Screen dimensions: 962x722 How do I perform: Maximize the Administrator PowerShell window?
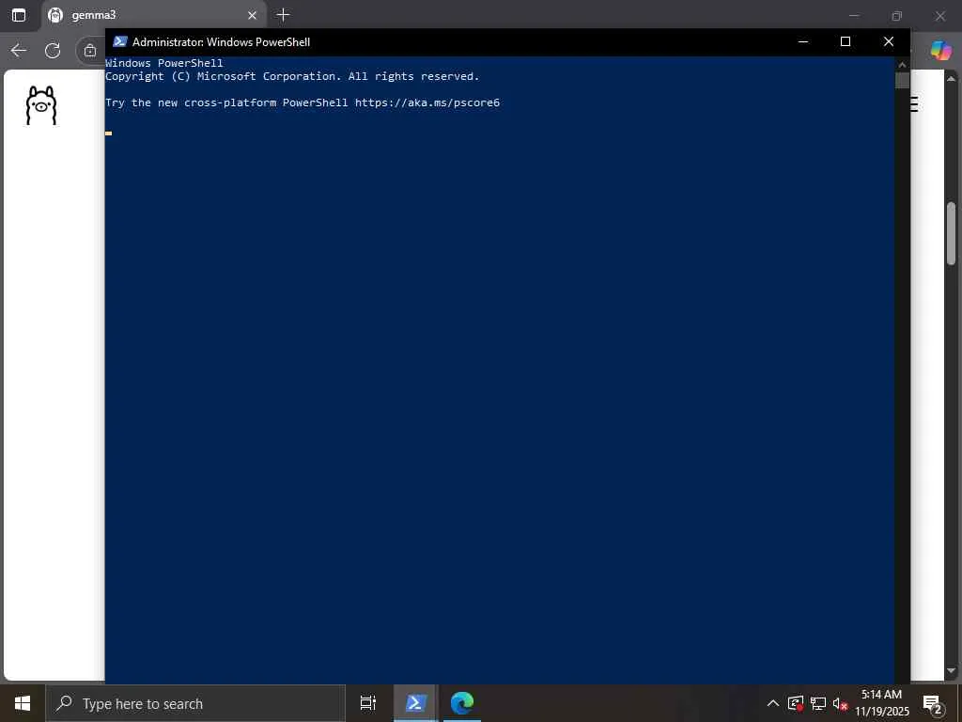coord(846,41)
